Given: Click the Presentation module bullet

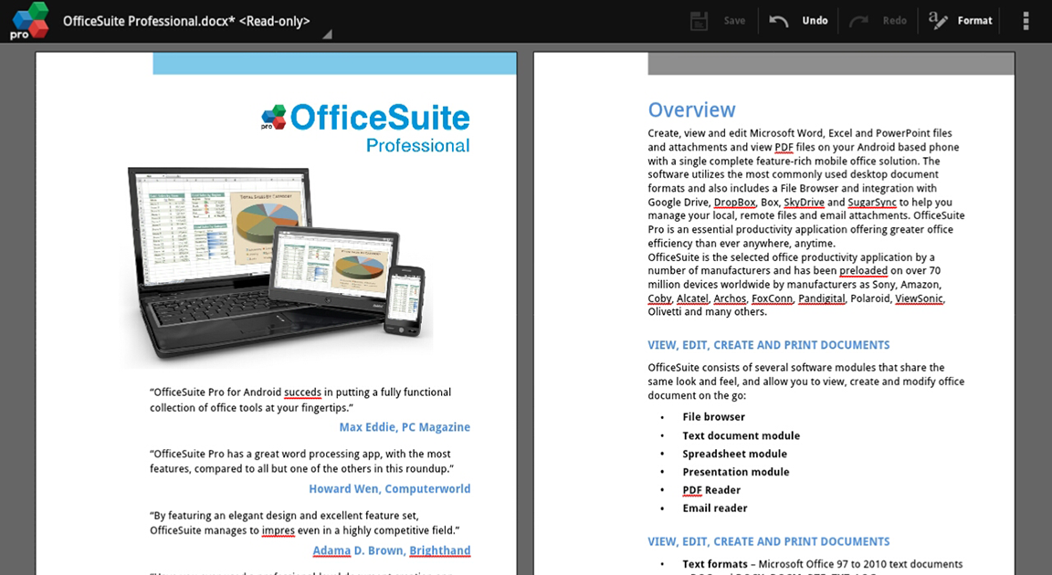Looking at the screenshot, I should pyautogui.click(x=736, y=472).
